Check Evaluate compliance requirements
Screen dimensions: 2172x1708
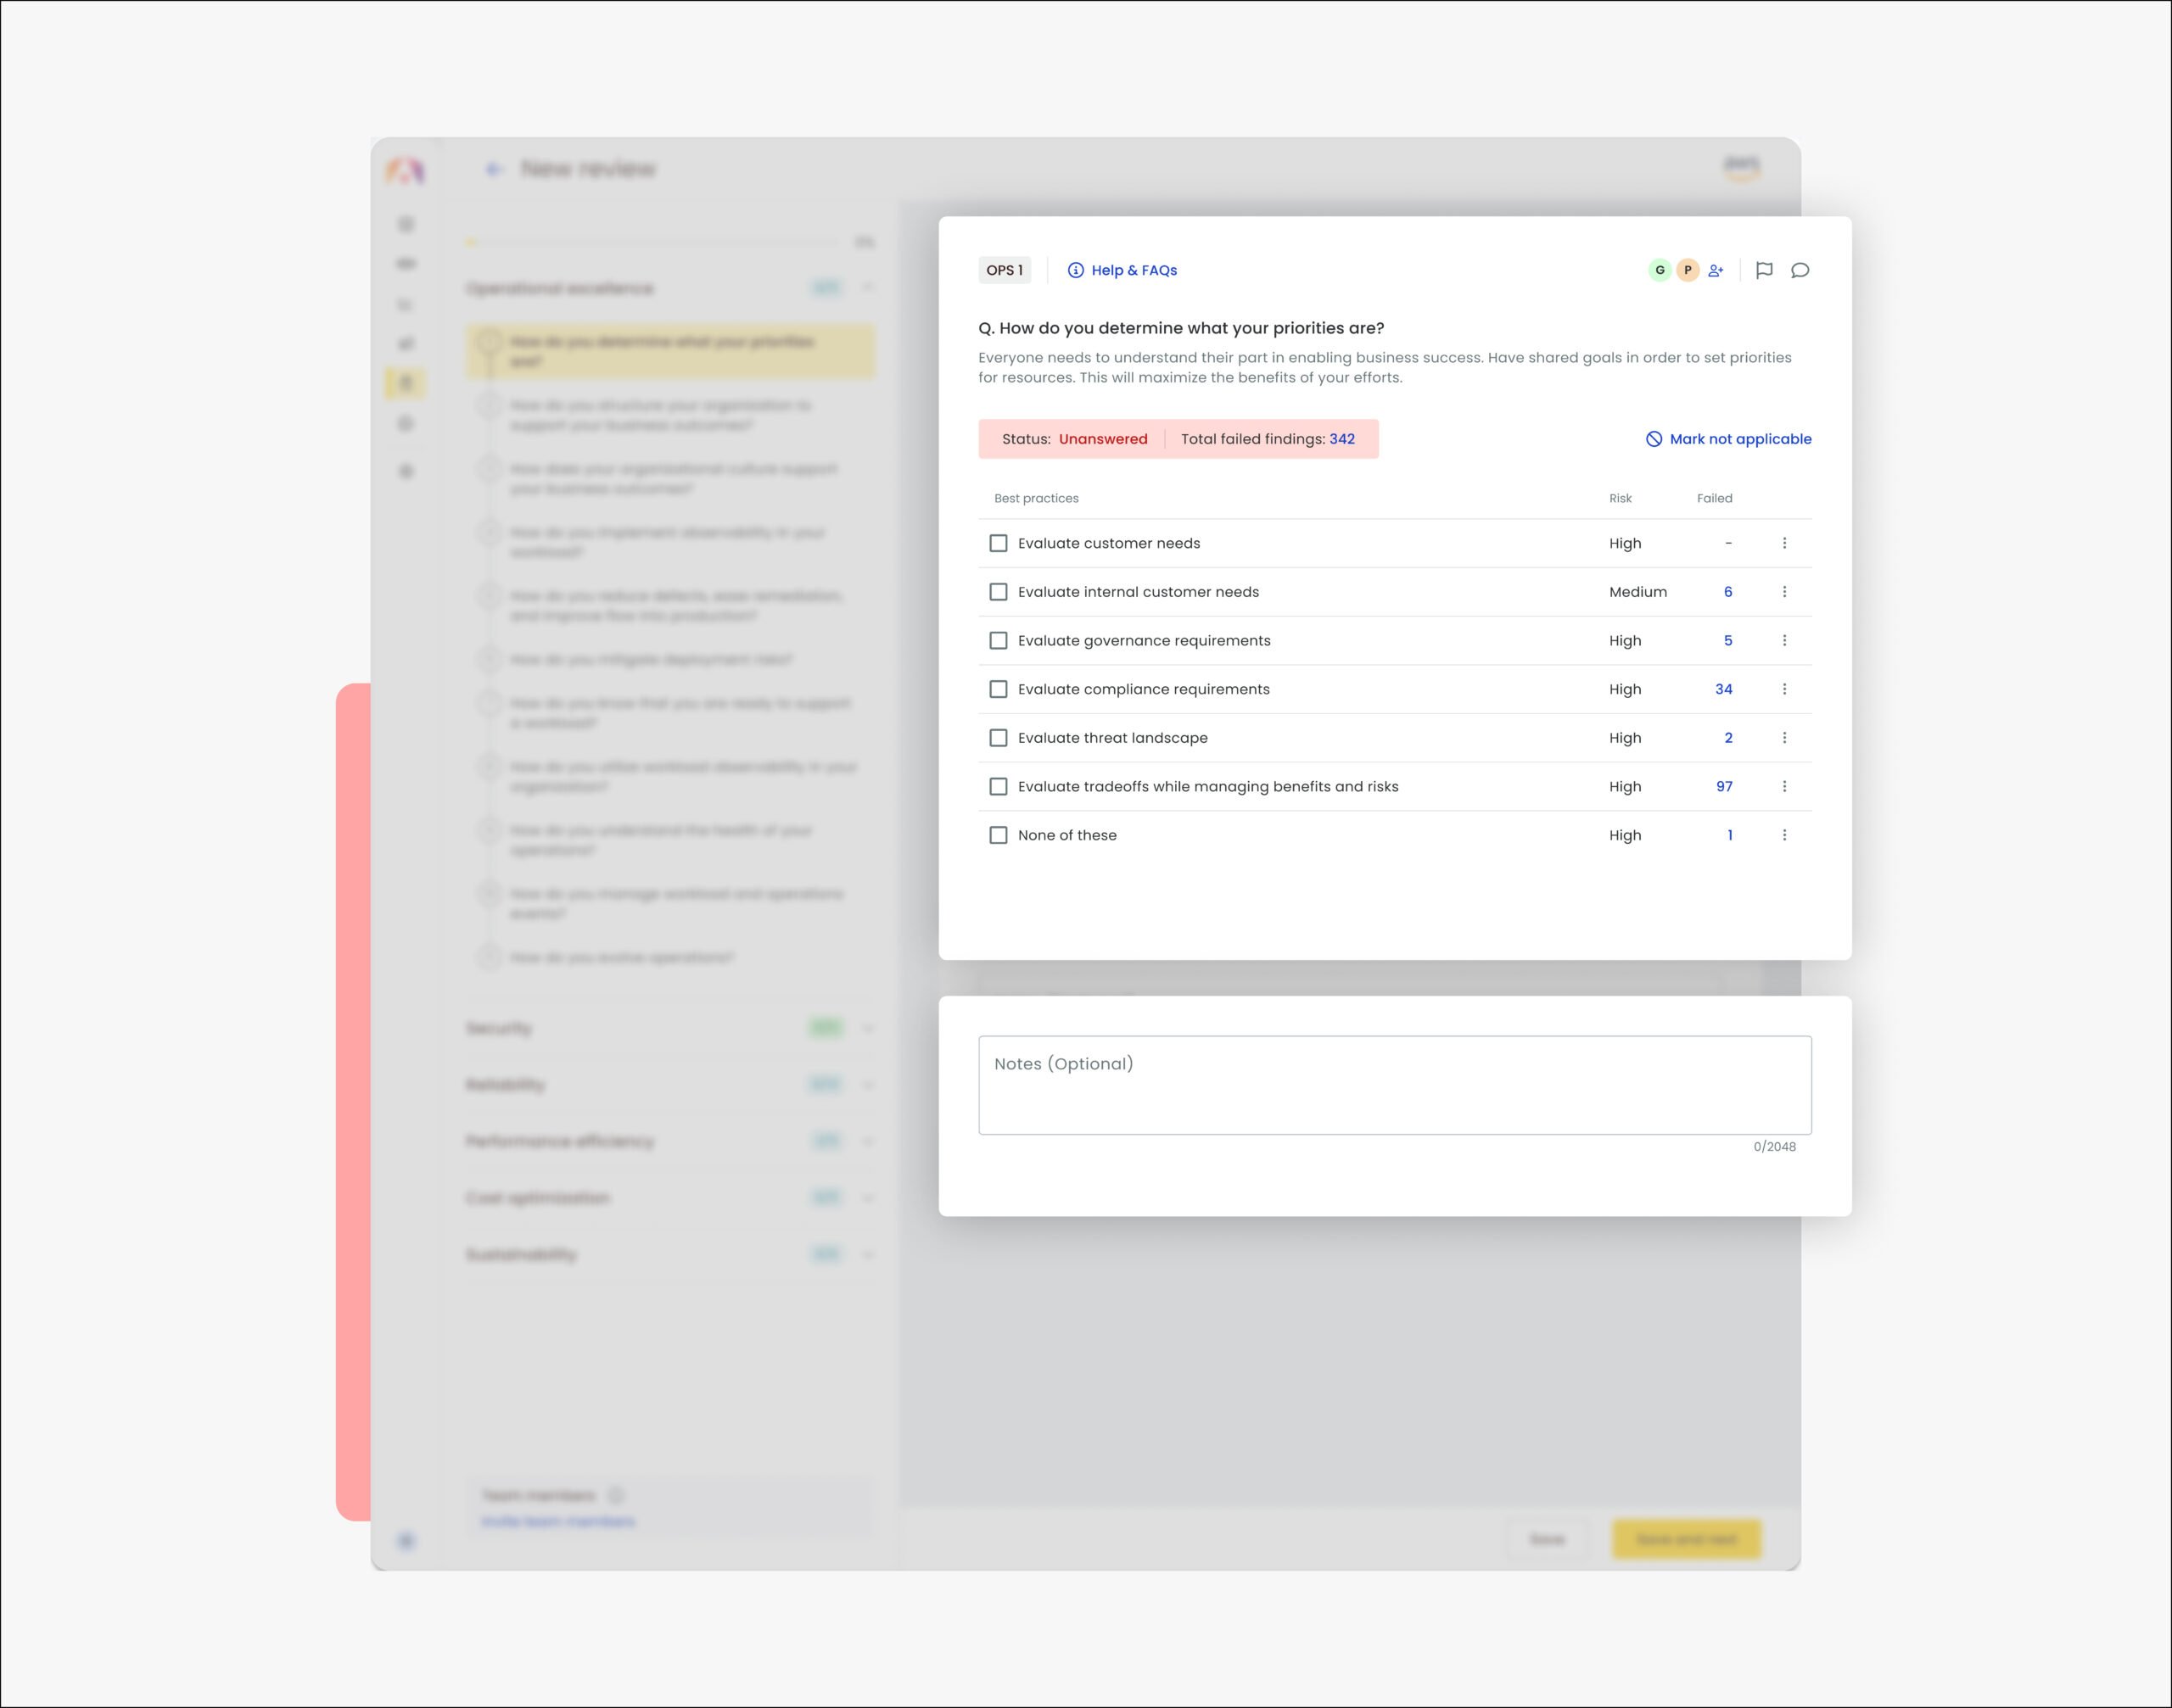(x=998, y=689)
